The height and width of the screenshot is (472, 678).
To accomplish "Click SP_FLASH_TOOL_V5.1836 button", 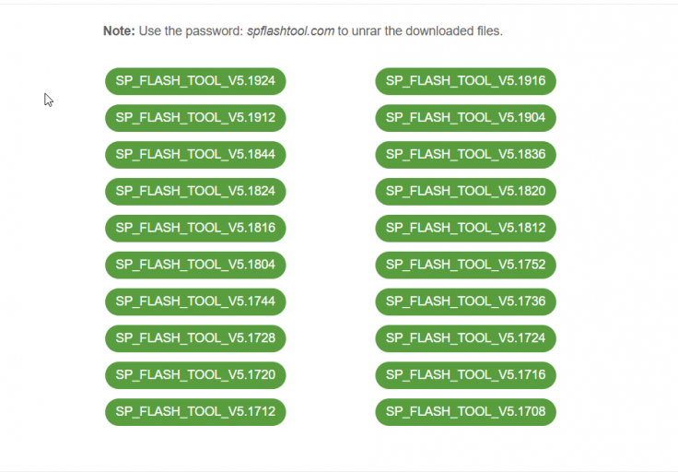I will (x=465, y=154).
